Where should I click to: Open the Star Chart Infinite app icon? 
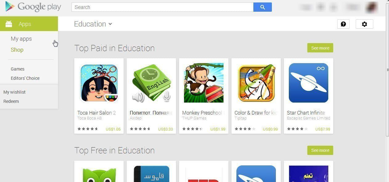[309, 83]
